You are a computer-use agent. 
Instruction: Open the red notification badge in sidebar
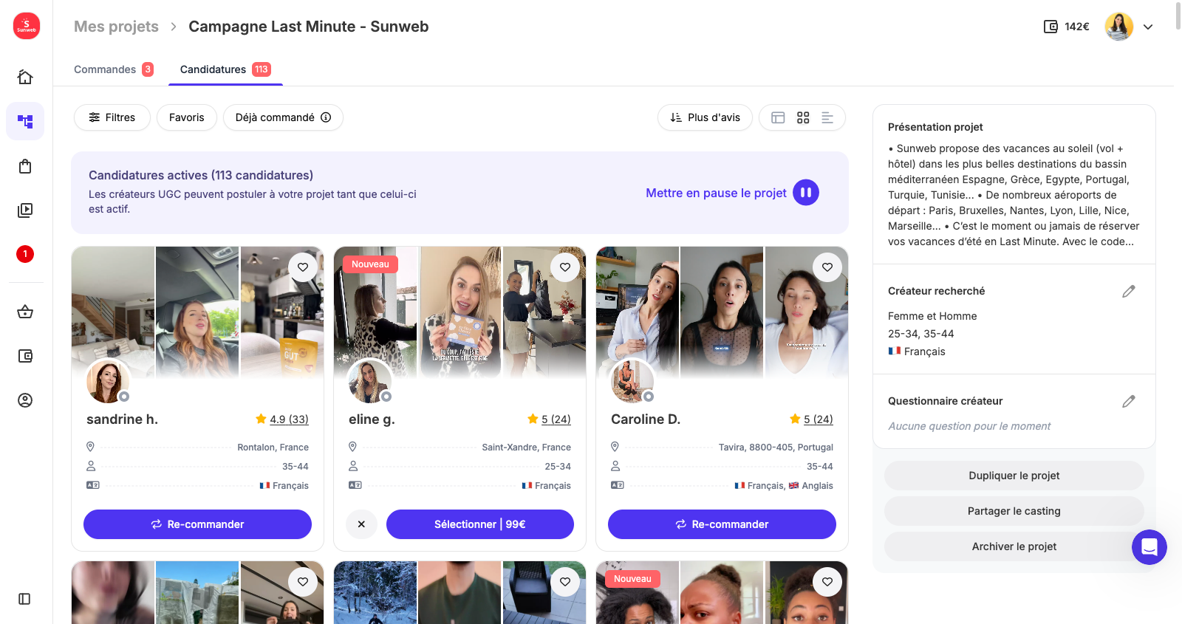[25, 254]
